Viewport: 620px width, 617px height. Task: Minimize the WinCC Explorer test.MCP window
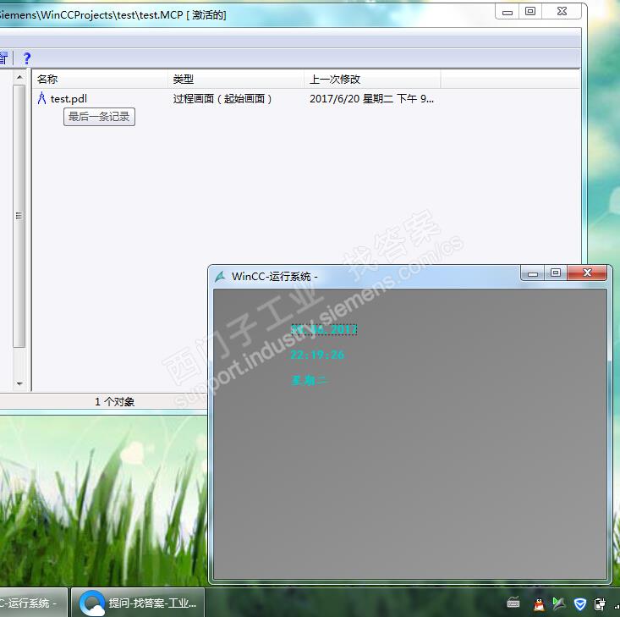click(x=508, y=12)
